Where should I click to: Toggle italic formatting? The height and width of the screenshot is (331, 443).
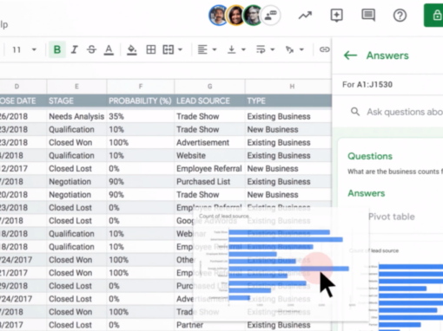(75, 49)
